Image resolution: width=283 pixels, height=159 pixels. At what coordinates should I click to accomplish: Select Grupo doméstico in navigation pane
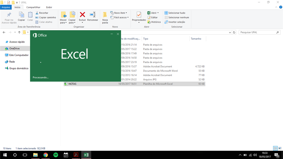(x=17, y=68)
